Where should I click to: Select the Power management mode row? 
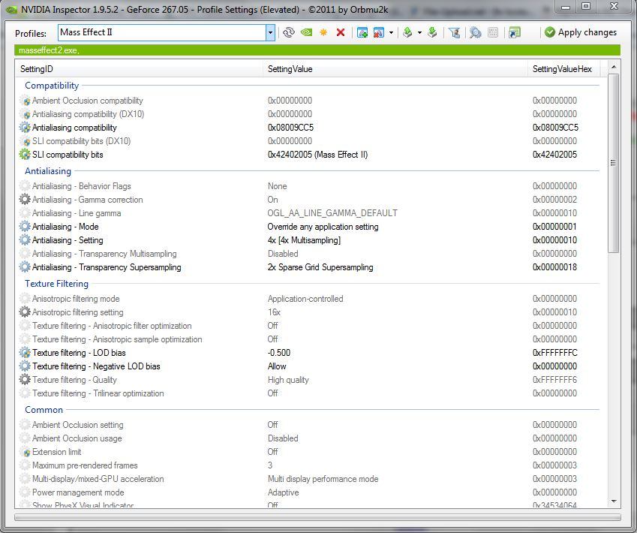click(309, 492)
